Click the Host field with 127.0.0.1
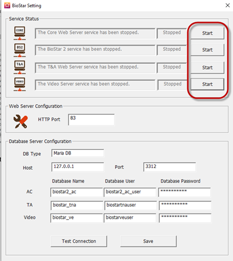Screen dimensions: 233x261 (x=78, y=167)
